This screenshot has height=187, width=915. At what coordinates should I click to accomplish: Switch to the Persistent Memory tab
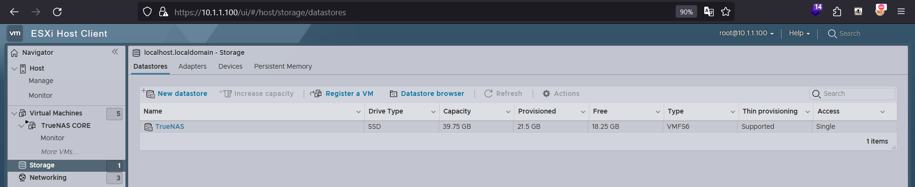click(x=283, y=66)
